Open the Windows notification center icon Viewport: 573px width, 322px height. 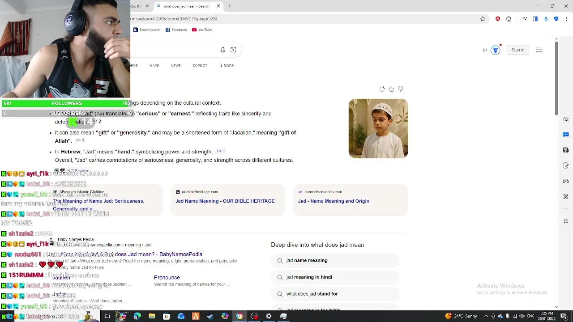[x=564, y=316]
